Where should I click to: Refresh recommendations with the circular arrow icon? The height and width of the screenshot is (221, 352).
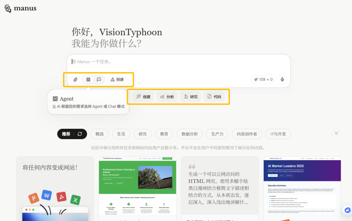(80, 134)
